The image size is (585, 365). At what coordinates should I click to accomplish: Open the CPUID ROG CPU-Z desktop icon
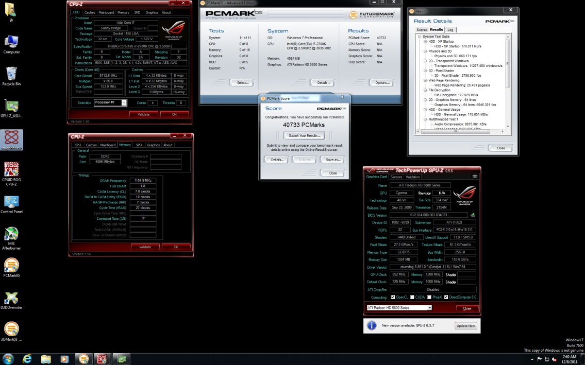click(x=11, y=169)
